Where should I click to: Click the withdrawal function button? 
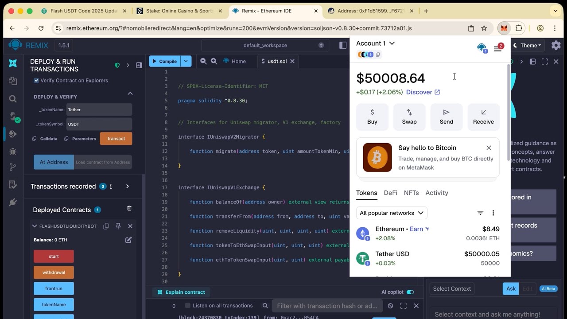pos(54,272)
